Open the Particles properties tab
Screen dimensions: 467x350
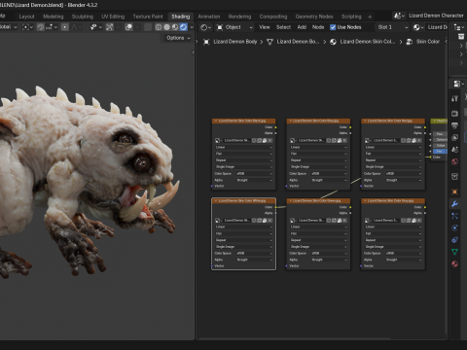coord(454,216)
